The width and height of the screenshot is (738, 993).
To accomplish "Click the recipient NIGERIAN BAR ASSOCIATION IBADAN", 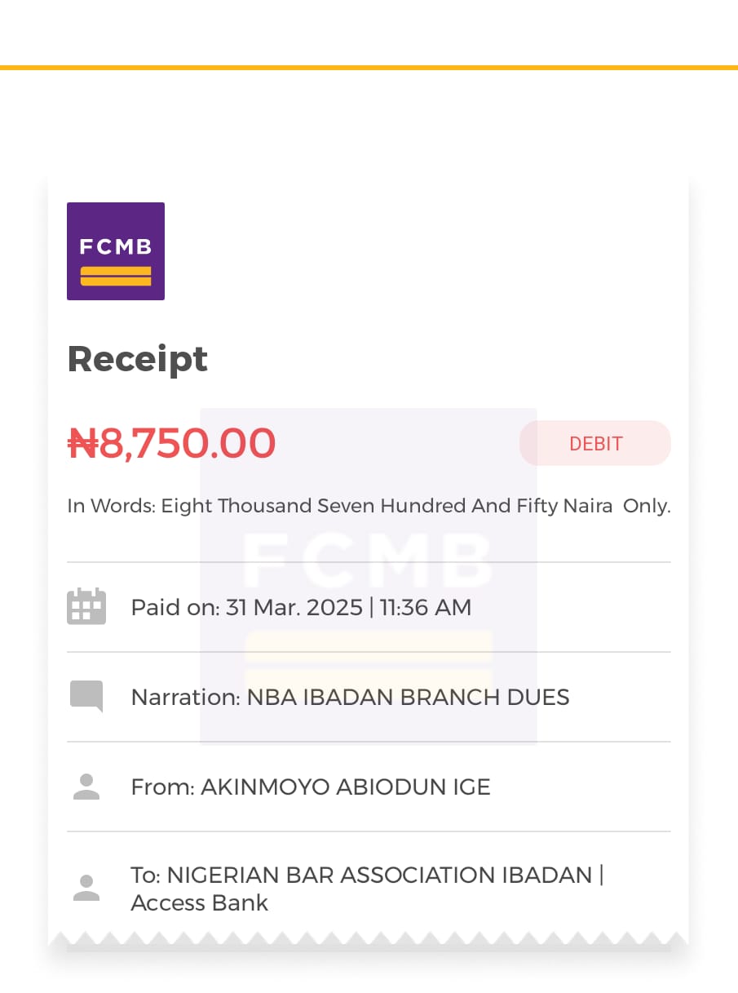I will coord(379,876).
